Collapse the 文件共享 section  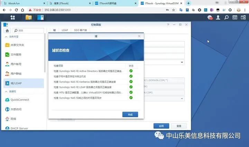point(5,37)
